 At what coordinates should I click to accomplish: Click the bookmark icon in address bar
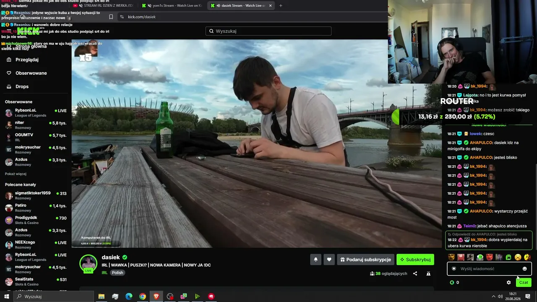(x=111, y=17)
